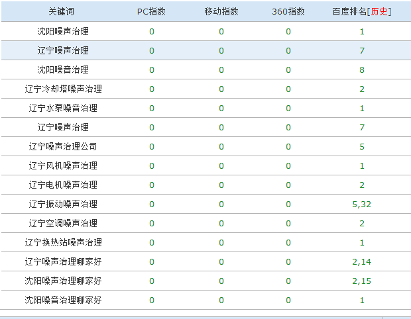
Task: Open keyword 辽宁噪声治理公司
Action: tap(63, 146)
